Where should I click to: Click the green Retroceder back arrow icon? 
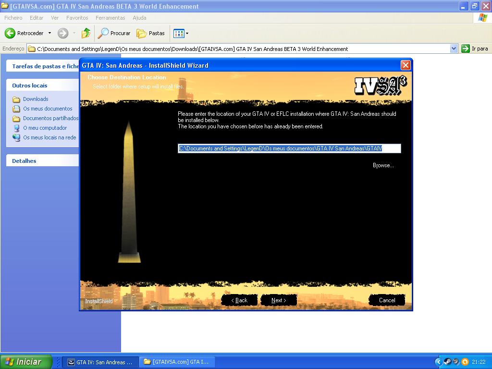(10, 33)
